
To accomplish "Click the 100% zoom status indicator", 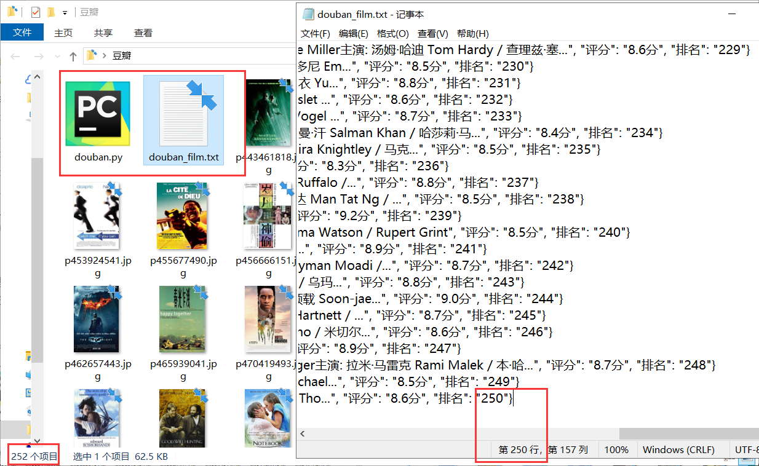I will pos(617,449).
